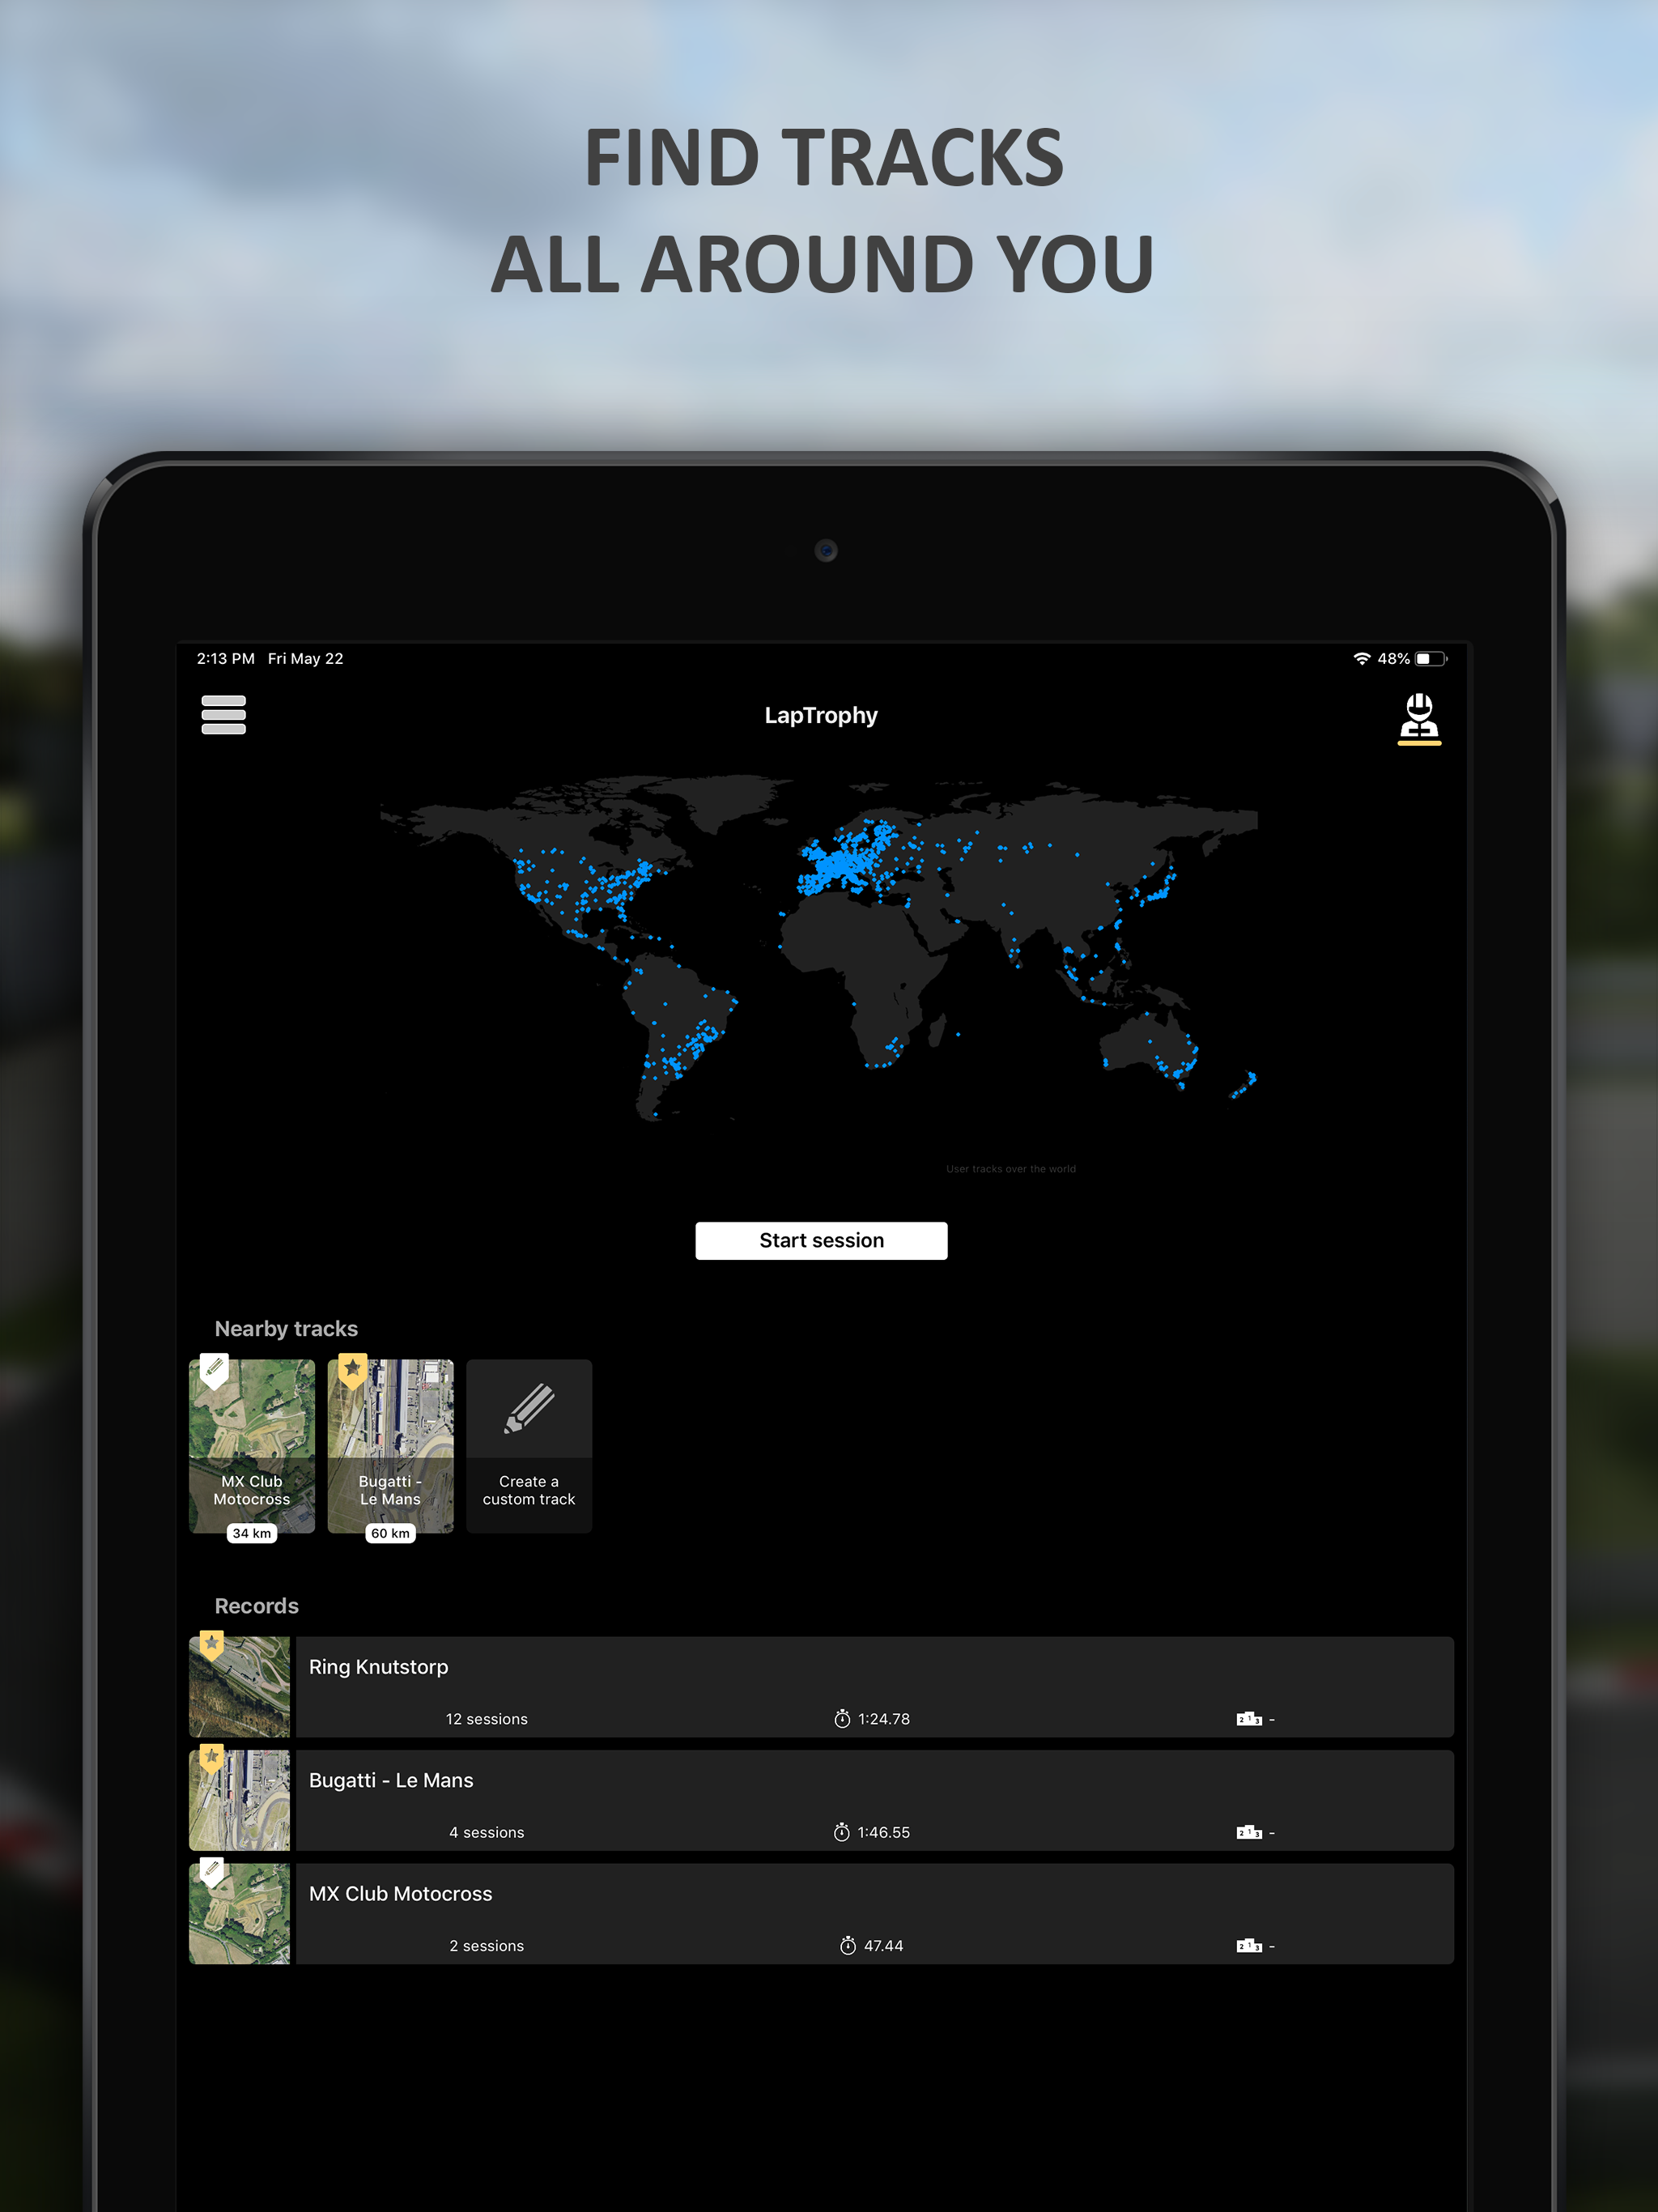
Task: Click the stopwatch icon on Ring Knutstorp row
Action: tap(842, 1719)
